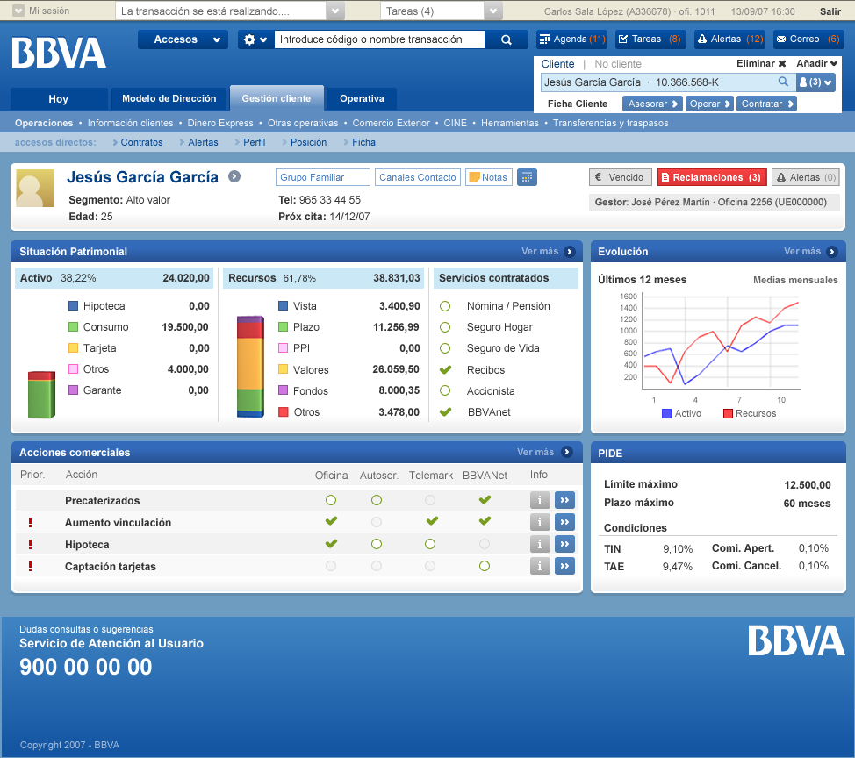The image size is (855, 758).
Task: Click info icon for Captación tarjetas row
Action: (540, 566)
